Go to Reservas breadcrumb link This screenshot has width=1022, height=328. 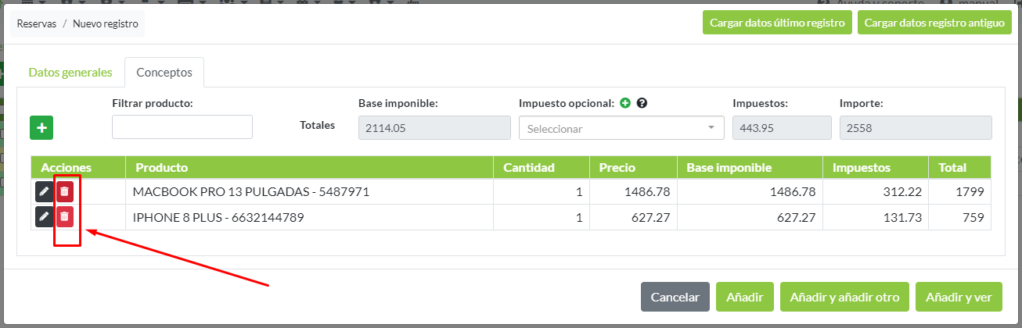coord(37,23)
